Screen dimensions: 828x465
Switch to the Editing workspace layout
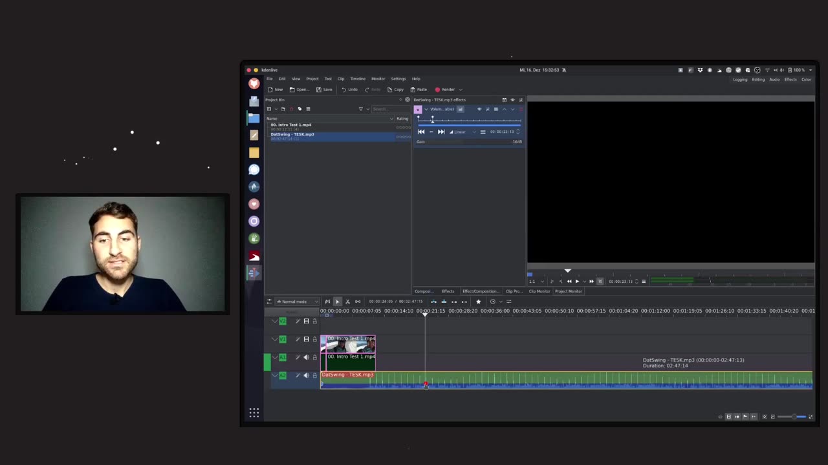[758, 79]
